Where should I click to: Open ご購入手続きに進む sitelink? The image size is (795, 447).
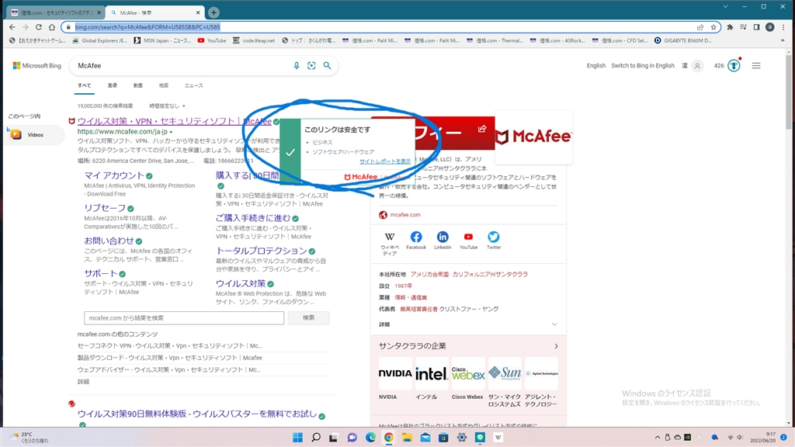coord(253,218)
